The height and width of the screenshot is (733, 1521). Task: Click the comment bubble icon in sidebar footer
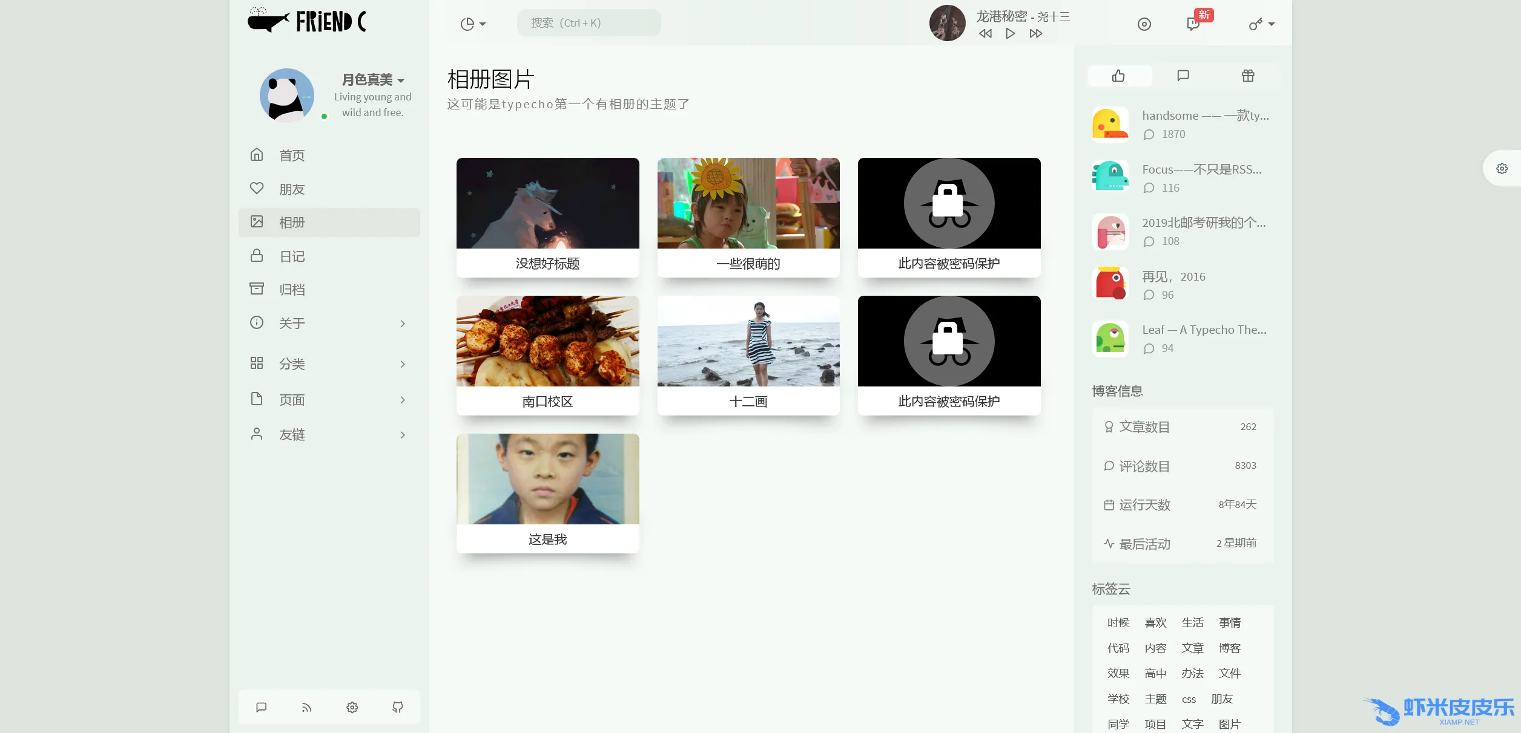[262, 708]
